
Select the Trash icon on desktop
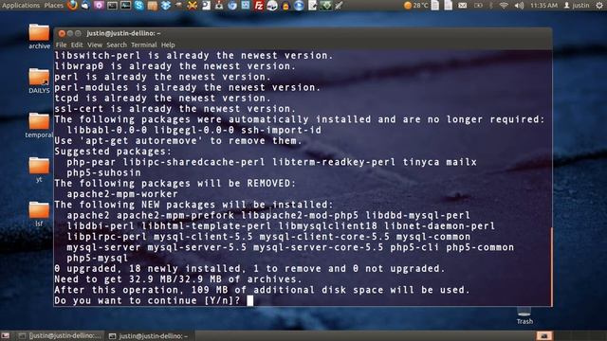tap(524, 316)
